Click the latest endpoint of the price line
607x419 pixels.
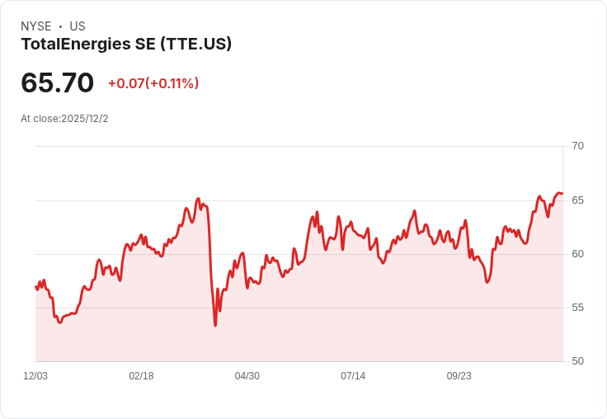pyautogui.click(x=562, y=193)
